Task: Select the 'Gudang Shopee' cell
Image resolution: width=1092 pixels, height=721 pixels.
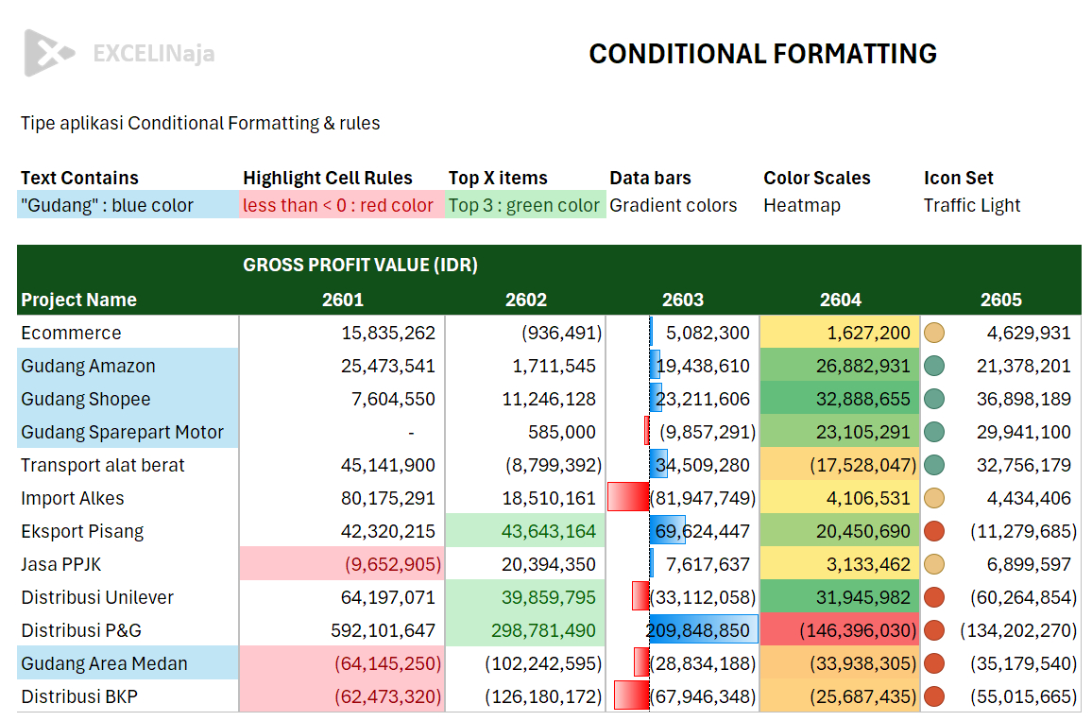Action: [x=128, y=399]
